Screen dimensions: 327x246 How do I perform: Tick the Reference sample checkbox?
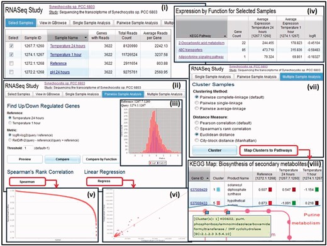tap(11, 64)
